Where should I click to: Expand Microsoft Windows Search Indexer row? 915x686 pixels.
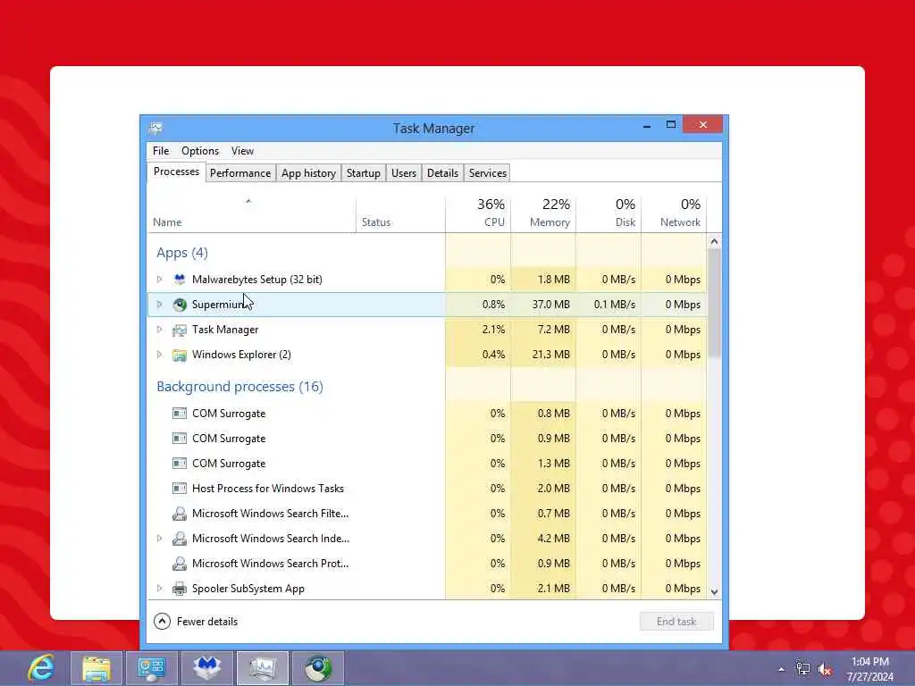159,539
